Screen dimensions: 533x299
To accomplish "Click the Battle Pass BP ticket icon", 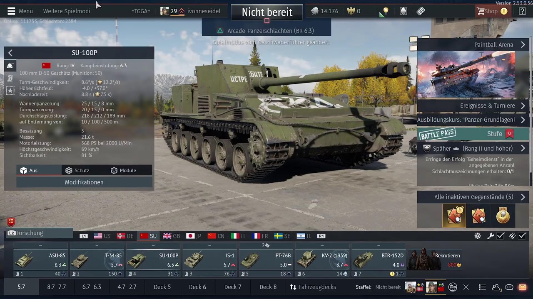I will tap(421, 11).
